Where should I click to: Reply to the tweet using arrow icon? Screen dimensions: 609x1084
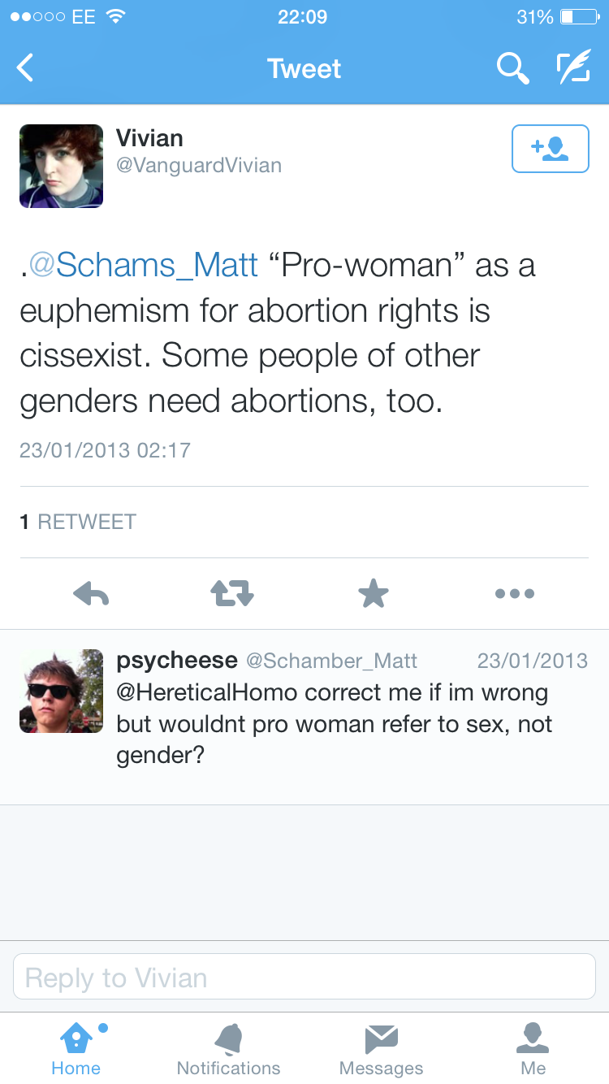point(91,594)
